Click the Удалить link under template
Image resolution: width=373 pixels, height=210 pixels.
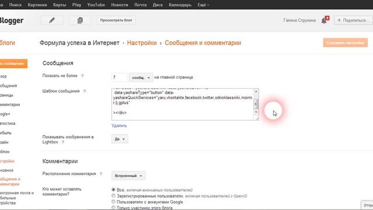tap(119, 125)
